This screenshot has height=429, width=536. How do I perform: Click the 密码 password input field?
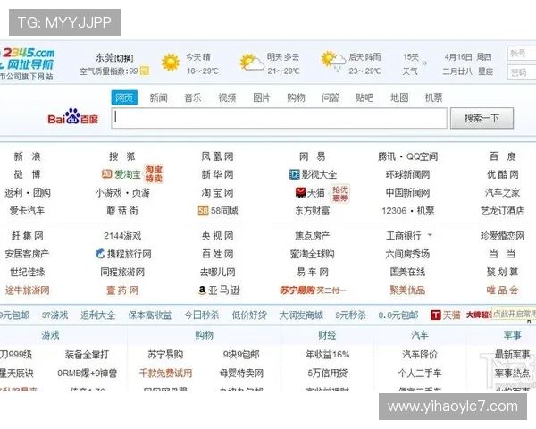pos(522,72)
